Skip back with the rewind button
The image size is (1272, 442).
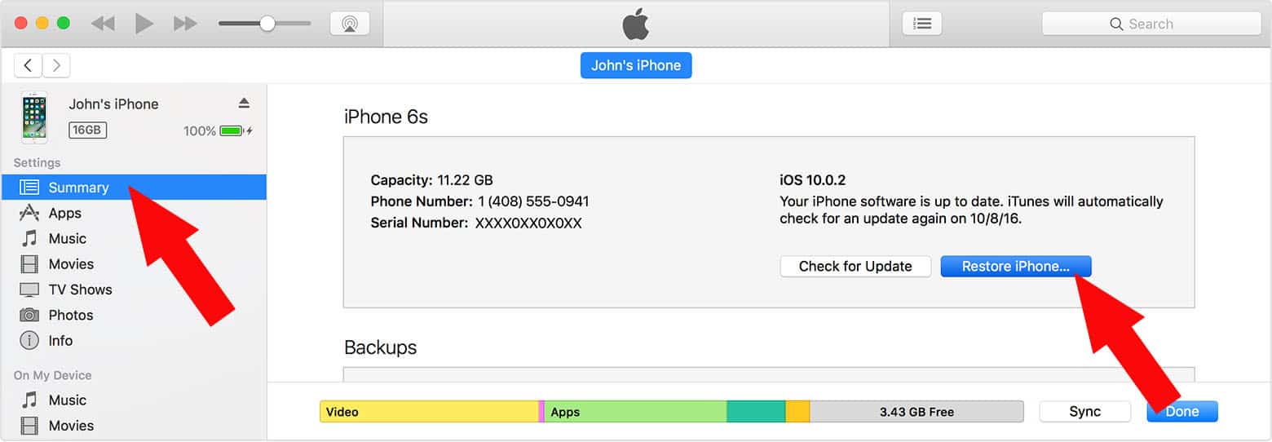(x=103, y=24)
